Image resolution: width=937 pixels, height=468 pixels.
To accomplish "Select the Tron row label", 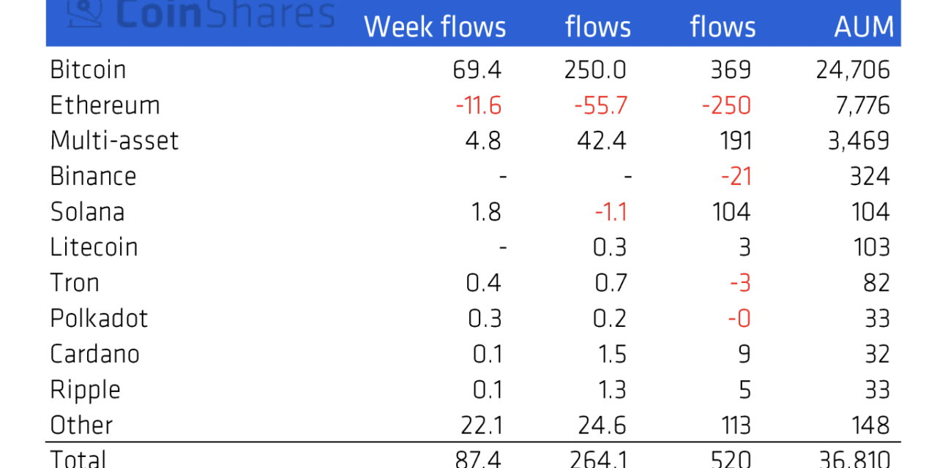I will (75, 283).
